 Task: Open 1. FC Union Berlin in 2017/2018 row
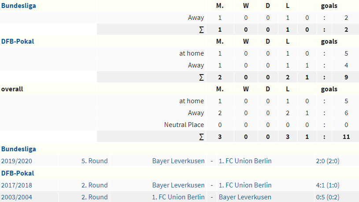point(245,185)
